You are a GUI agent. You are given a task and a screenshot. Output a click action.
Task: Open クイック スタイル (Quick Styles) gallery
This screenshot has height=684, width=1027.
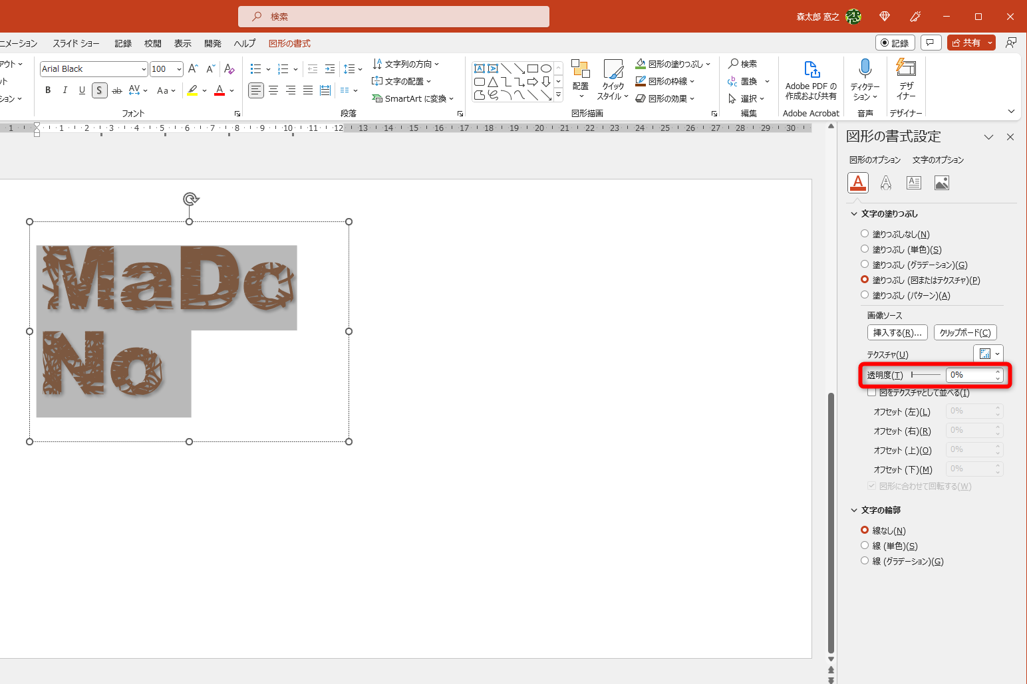[x=613, y=80]
